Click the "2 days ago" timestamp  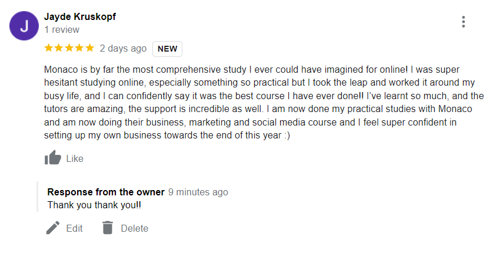coord(123,49)
